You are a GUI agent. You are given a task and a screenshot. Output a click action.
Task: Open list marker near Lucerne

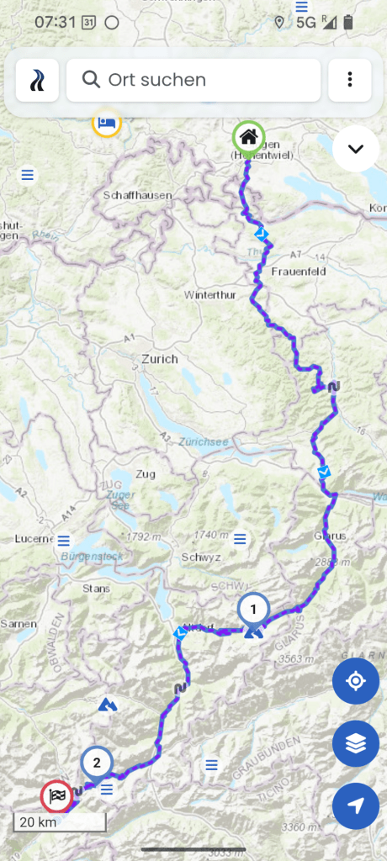[x=64, y=541]
